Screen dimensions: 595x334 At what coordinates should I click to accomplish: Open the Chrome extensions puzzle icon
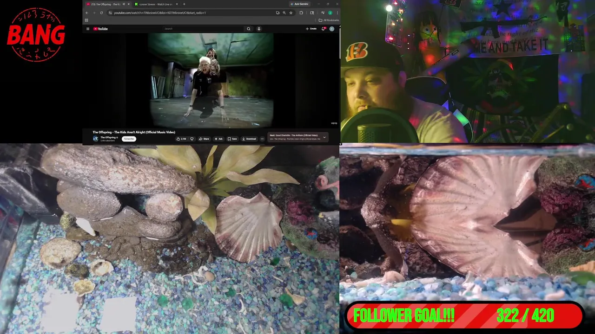pyautogui.click(x=301, y=13)
